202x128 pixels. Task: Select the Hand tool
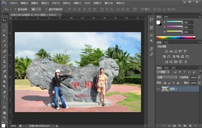click(x=5, y=112)
